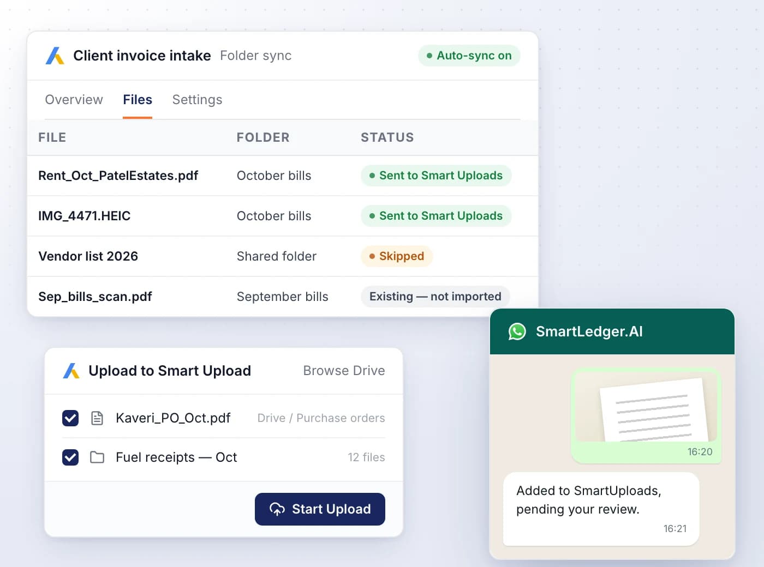
Task: Click the Browse Drive link
Action: point(344,371)
